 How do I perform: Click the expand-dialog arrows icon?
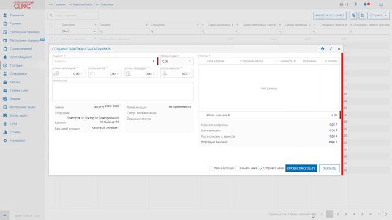coord(331,49)
